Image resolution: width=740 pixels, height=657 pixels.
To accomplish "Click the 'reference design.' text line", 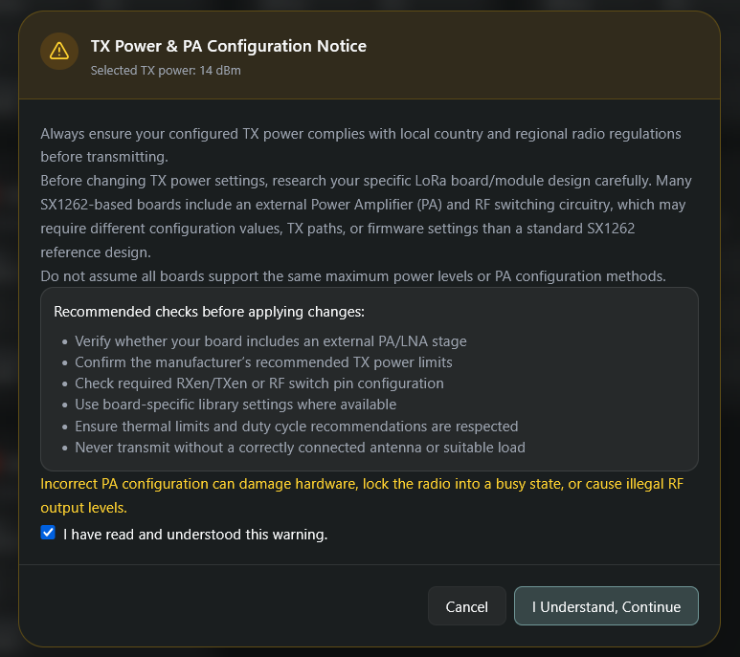I will [x=96, y=252].
